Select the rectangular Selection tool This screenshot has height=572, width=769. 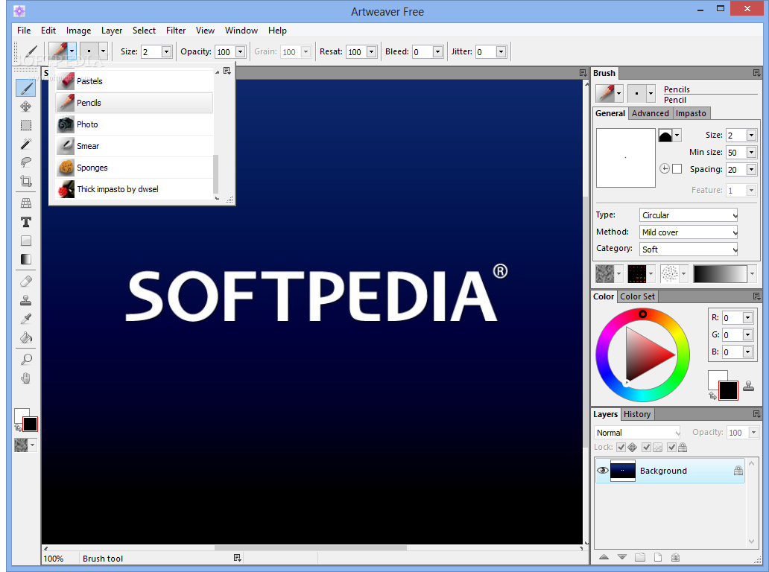point(26,125)
